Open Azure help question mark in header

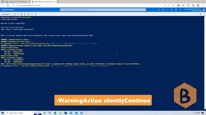tap(176, 10)
